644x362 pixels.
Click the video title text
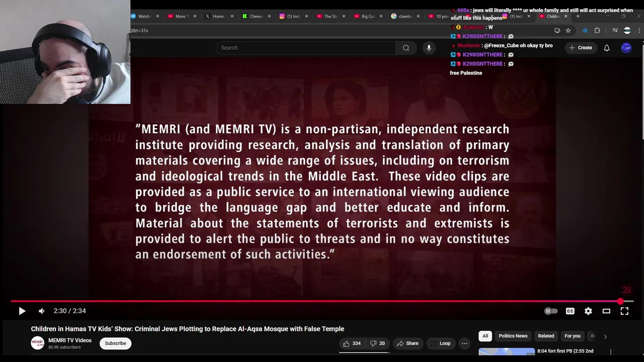(188, 329)
